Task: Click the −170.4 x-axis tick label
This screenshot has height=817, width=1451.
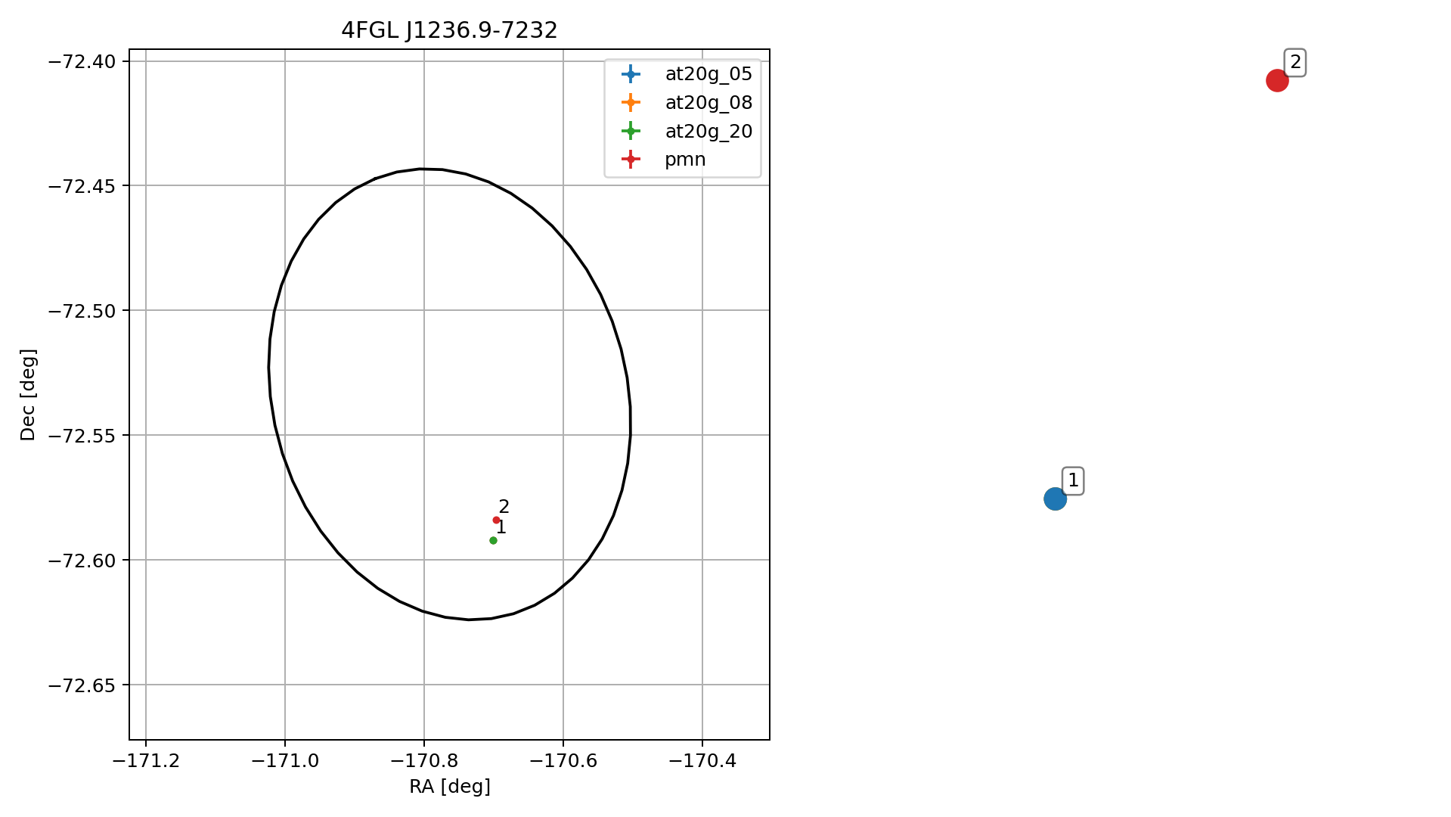Action: click(702, 761)
